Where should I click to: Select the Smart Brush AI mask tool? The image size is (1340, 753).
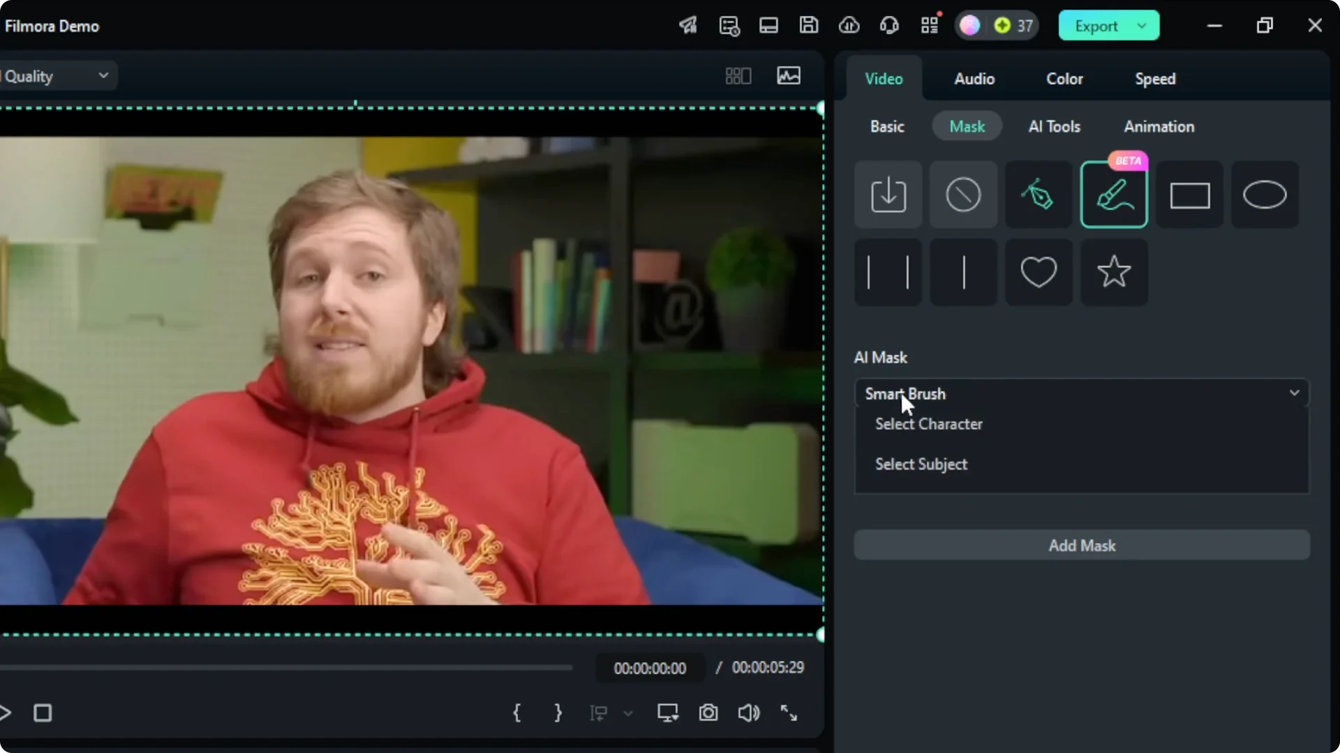pos(1114,195)
